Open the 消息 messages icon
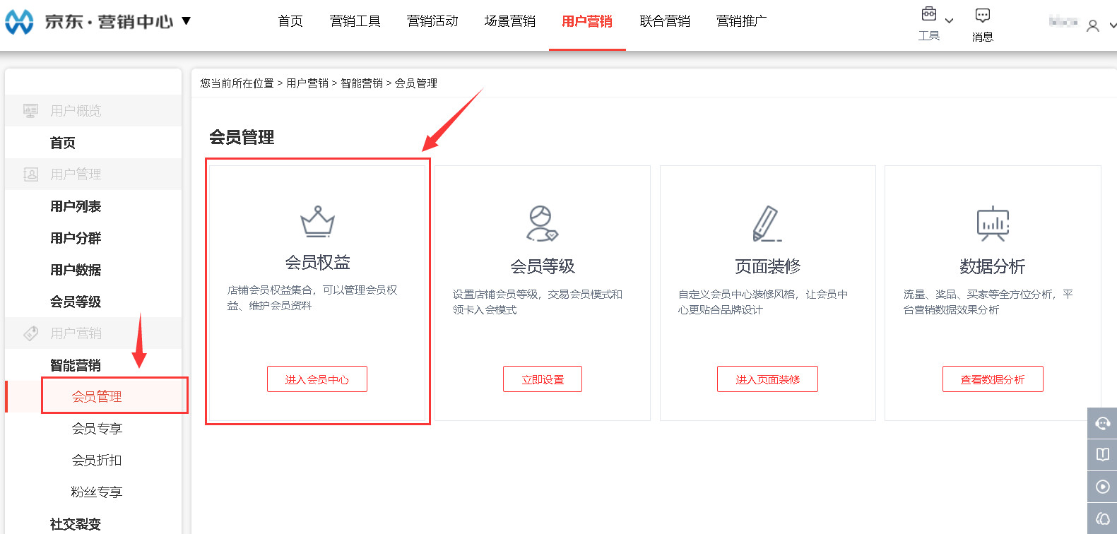1117x534 pixels. [x=982, y=15]
